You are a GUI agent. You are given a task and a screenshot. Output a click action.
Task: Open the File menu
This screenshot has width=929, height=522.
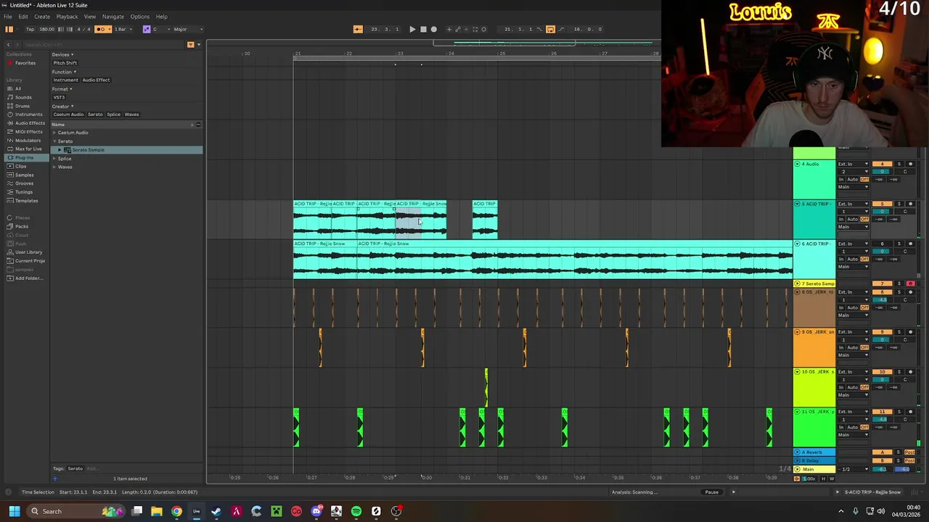pyautogui.click(x=7, y=17)
